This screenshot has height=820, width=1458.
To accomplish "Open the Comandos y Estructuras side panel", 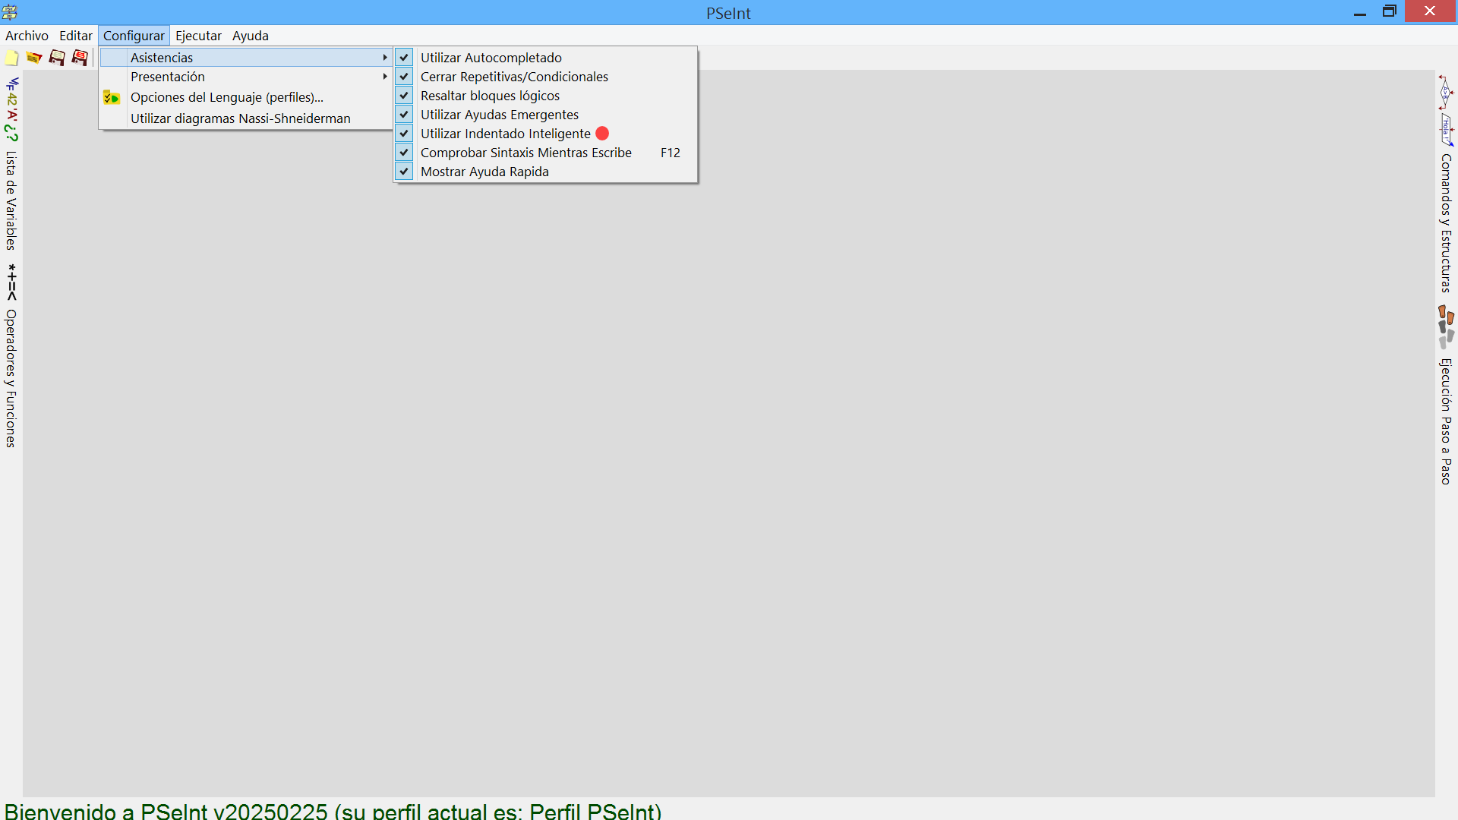I will 1446,222.
